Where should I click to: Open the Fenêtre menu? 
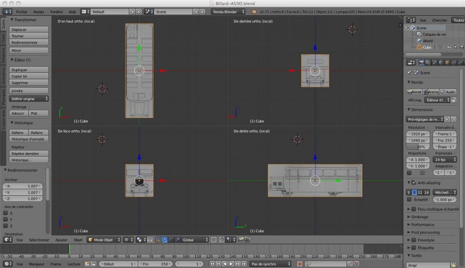(x=56, y=12)
